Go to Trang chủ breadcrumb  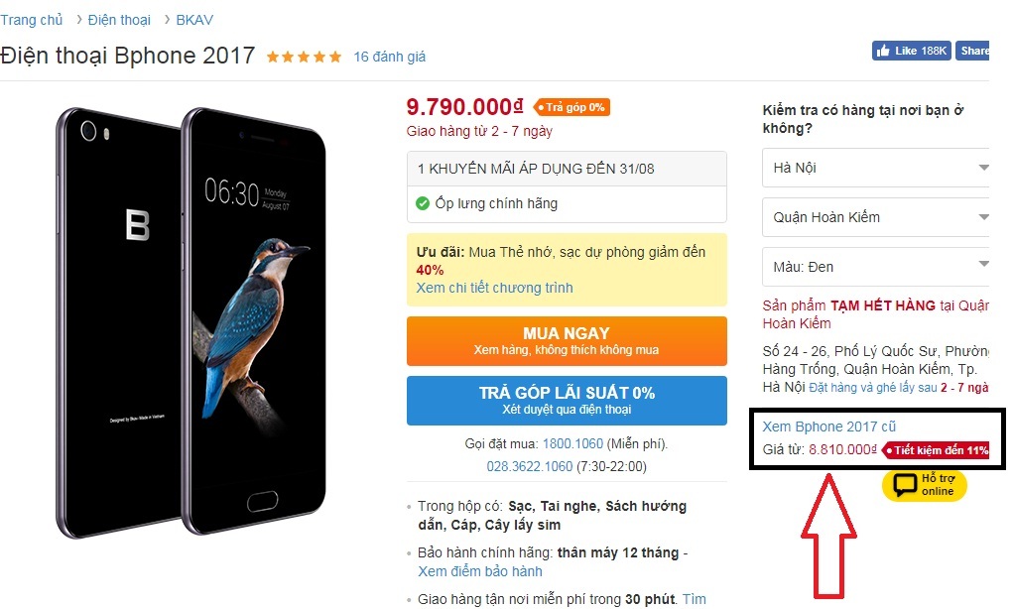pos(31,20)
